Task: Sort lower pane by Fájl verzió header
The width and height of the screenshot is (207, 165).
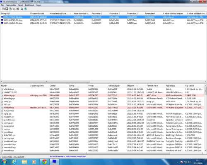Action: coord(194,86)
